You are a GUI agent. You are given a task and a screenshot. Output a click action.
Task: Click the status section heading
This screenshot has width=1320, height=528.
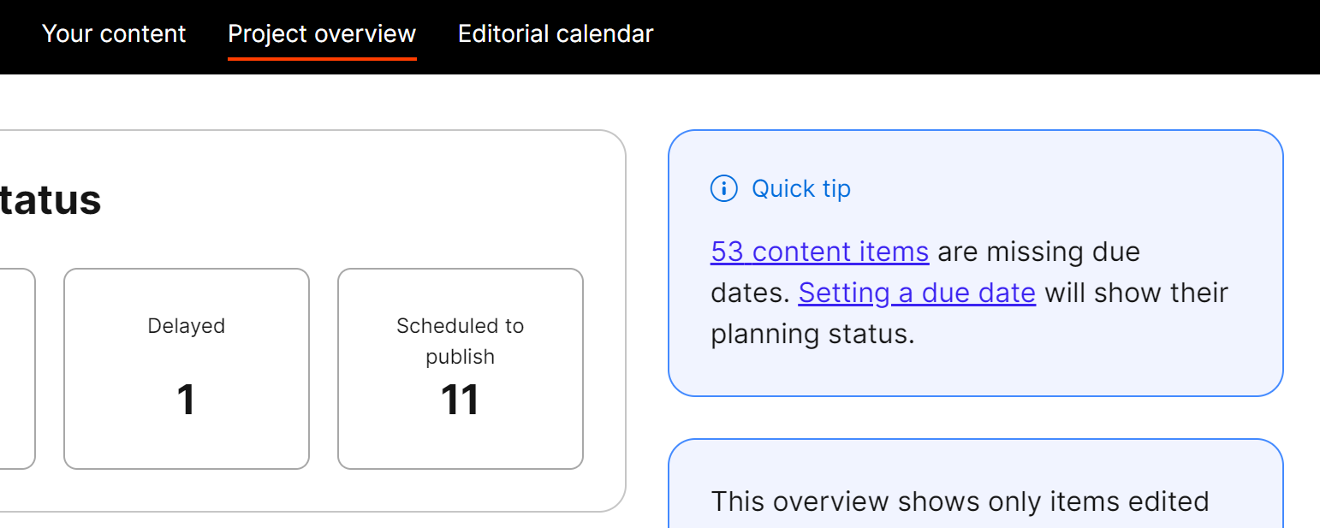[51, 199]
